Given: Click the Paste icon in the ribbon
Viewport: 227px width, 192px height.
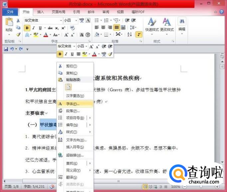Looking at the screenshot, I should [9, 22].
